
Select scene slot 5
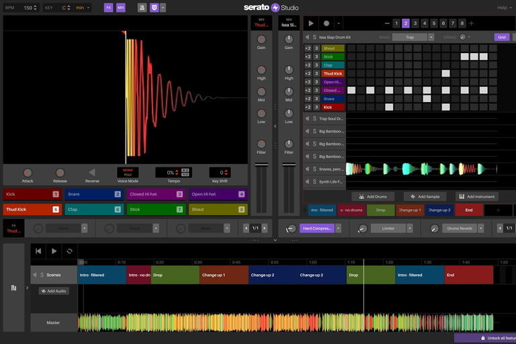point(434,24)
